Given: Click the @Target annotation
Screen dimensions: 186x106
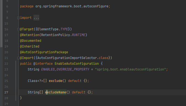Looking at the screenshot, I should 27,29.
